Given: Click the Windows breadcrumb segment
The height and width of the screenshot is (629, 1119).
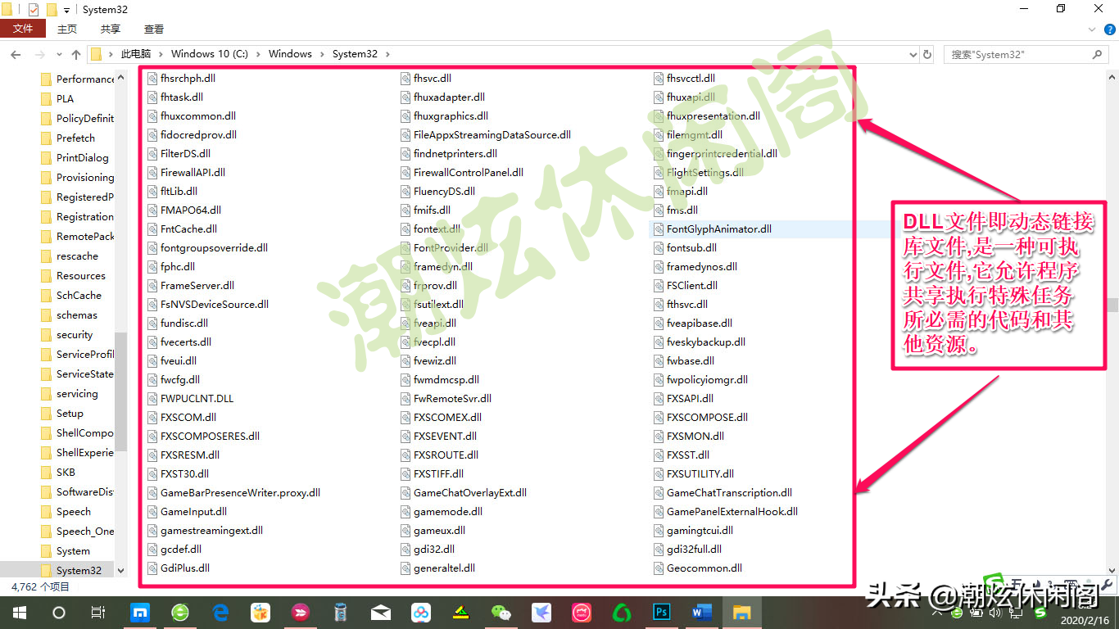Looking at the screenshot, I should [290, 54].
